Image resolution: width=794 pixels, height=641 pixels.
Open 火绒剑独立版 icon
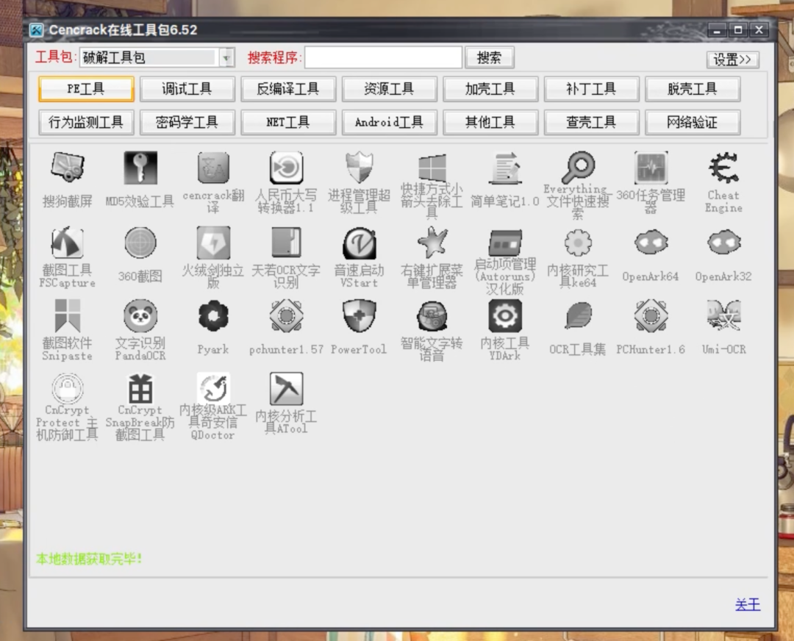[x=213, y=243]
